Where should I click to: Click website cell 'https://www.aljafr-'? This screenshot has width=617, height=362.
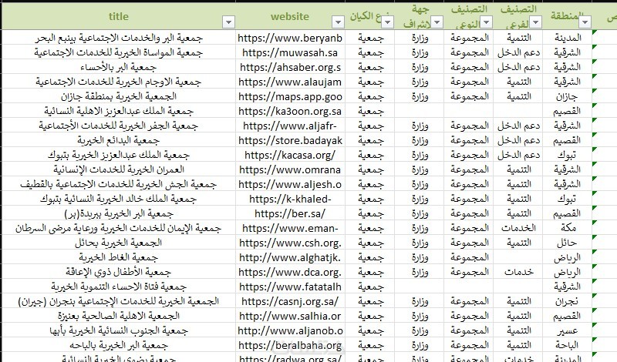(290, 126)
